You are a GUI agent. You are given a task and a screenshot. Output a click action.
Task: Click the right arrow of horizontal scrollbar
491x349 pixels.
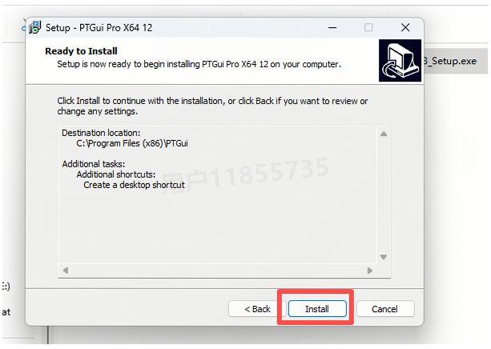[x=370, y=270]
